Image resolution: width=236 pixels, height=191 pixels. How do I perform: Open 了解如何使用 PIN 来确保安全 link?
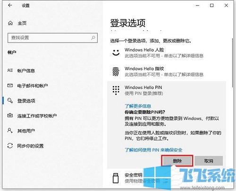point(153,150)
